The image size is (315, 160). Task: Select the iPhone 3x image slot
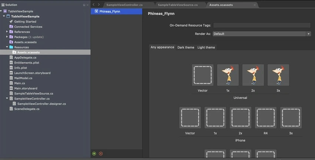291,118
